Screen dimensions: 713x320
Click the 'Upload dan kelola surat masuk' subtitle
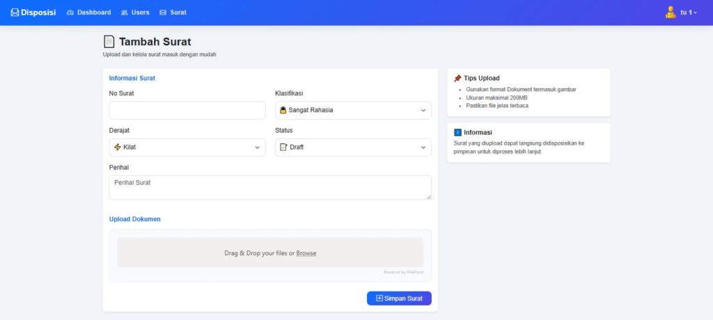[x=159, y=54]
